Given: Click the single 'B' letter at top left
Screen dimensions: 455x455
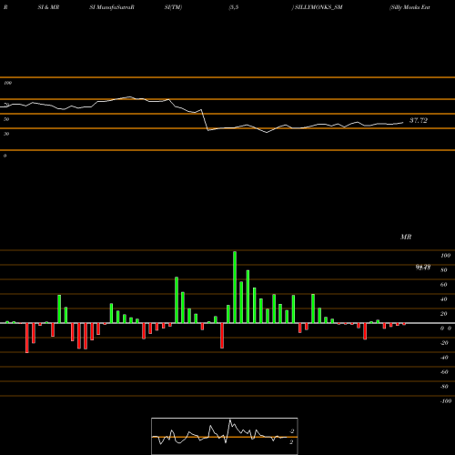Looking at the screenshot, I should click(x=5, y=7).
